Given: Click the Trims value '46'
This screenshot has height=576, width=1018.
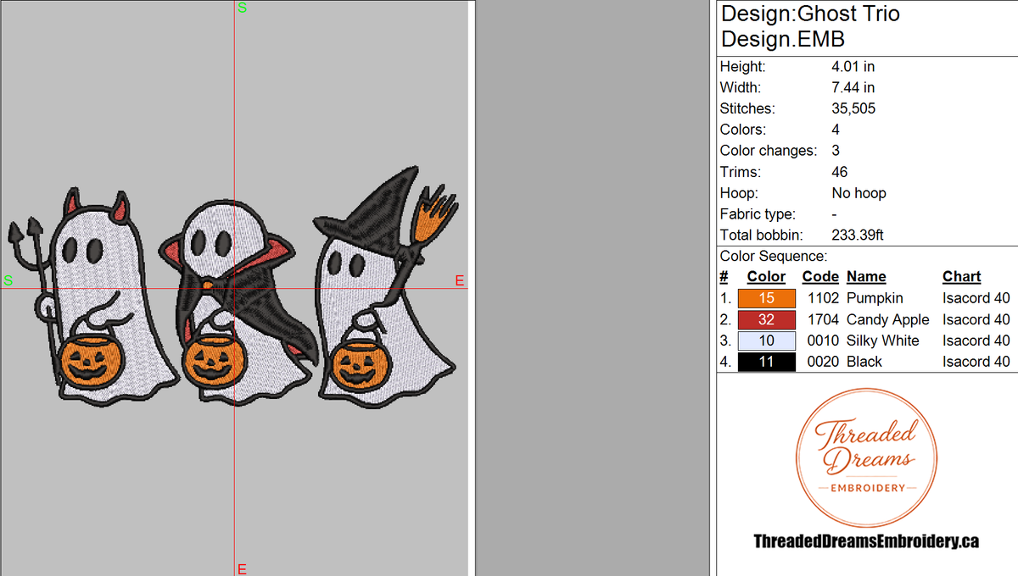Looking at the screenshot, I should [x=840, y=172].
